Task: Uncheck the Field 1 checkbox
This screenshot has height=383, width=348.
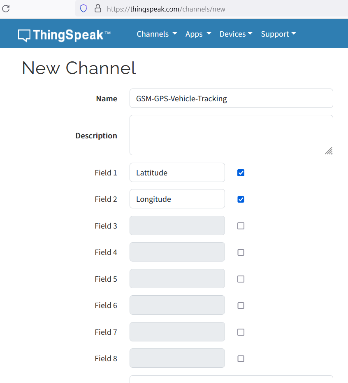Action: (241, 173)
